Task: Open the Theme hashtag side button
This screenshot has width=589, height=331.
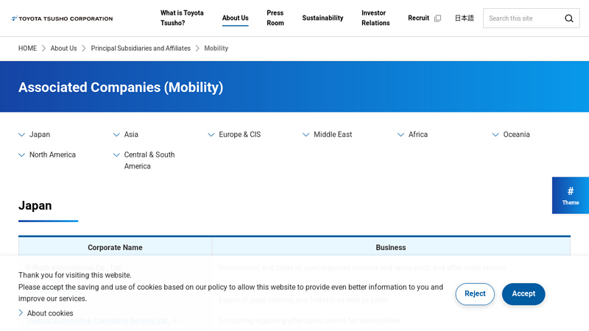Action: [x=570, y=195]
